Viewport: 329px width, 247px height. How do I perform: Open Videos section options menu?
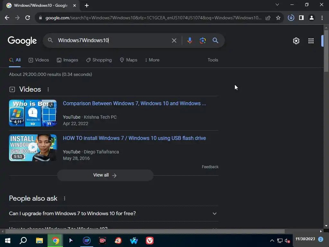[48, 89]
